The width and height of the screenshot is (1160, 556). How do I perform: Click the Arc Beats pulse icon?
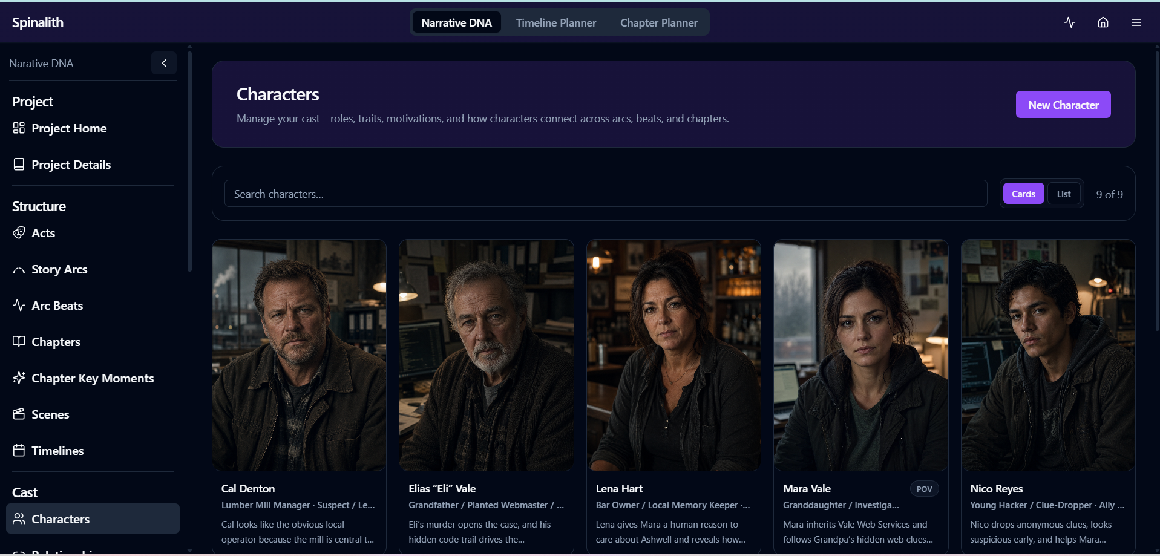19,305
